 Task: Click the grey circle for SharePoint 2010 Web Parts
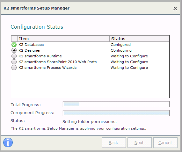[14, 62]
